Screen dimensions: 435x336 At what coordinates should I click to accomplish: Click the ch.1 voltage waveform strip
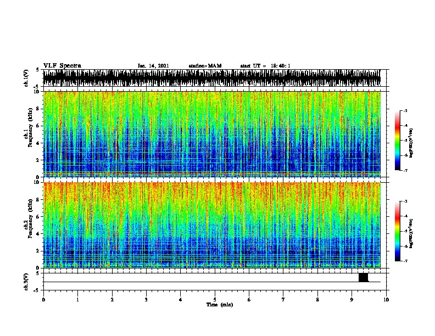click(212, 78)
